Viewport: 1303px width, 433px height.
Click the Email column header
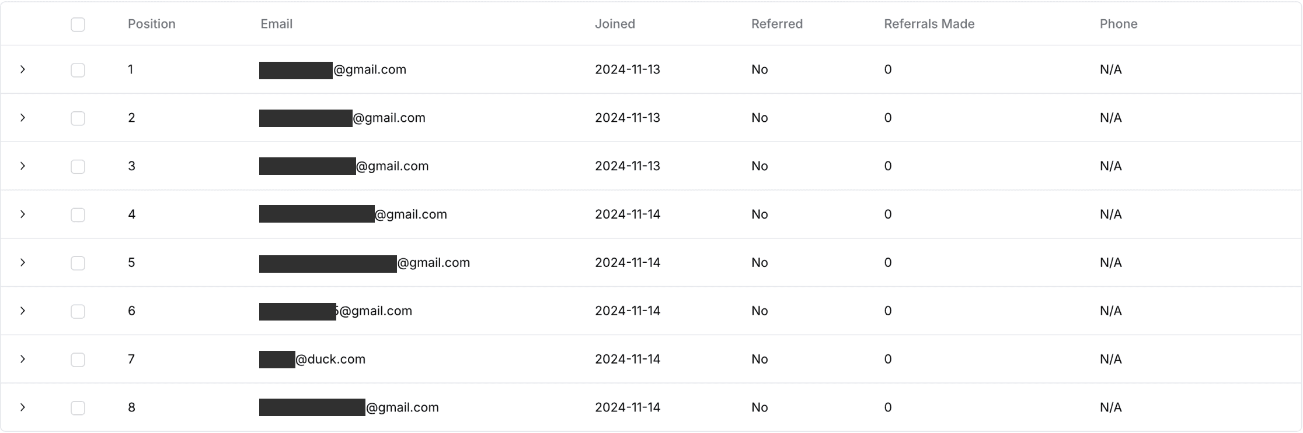(277, 24)
